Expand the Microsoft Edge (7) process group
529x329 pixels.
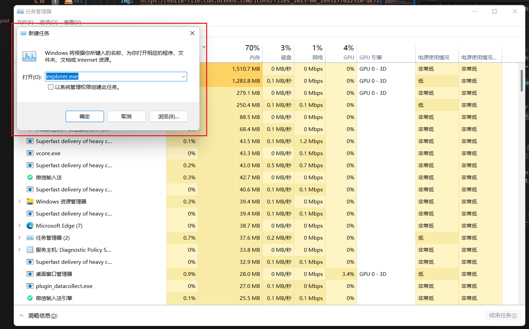click(20, 226)
